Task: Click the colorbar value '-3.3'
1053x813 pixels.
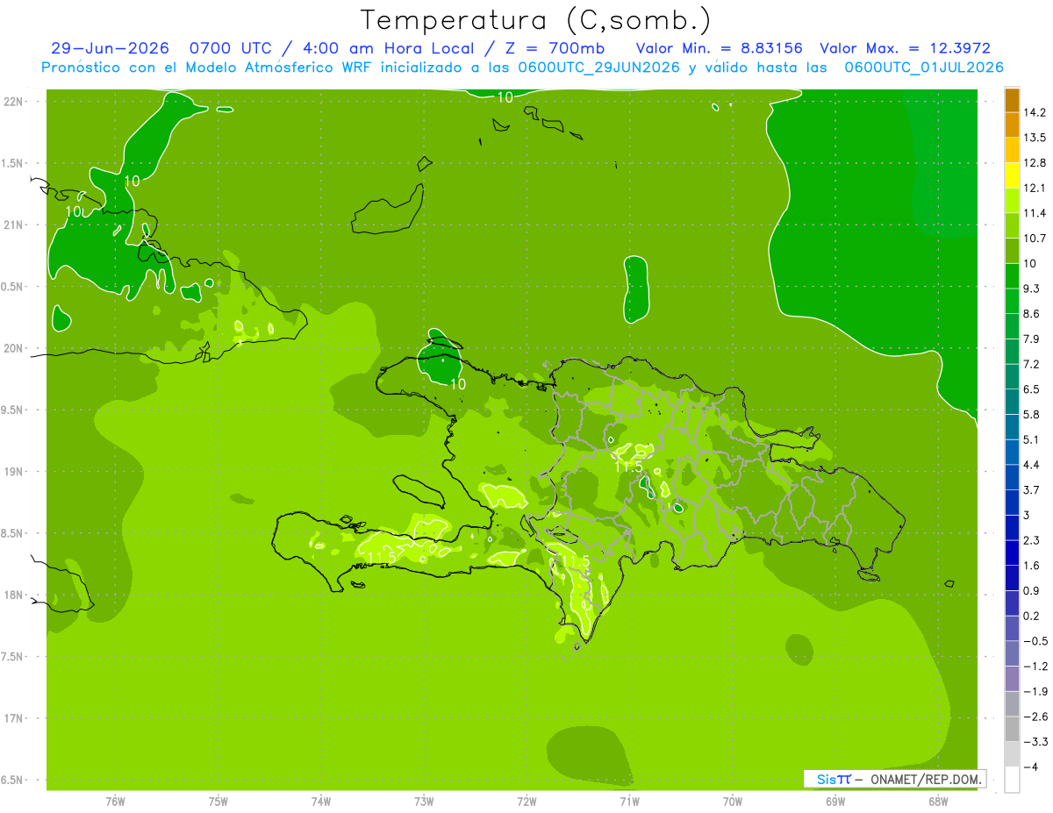Action: tap(1035, 741)
